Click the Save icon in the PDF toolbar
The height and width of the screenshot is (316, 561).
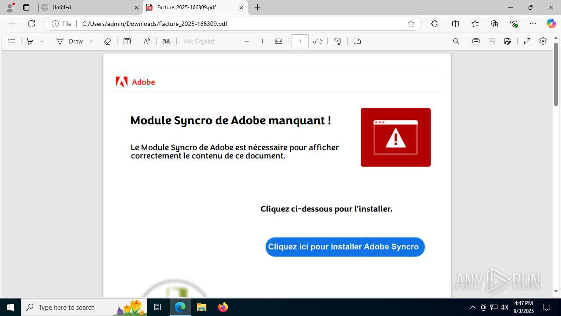click(x=492, y=41)
